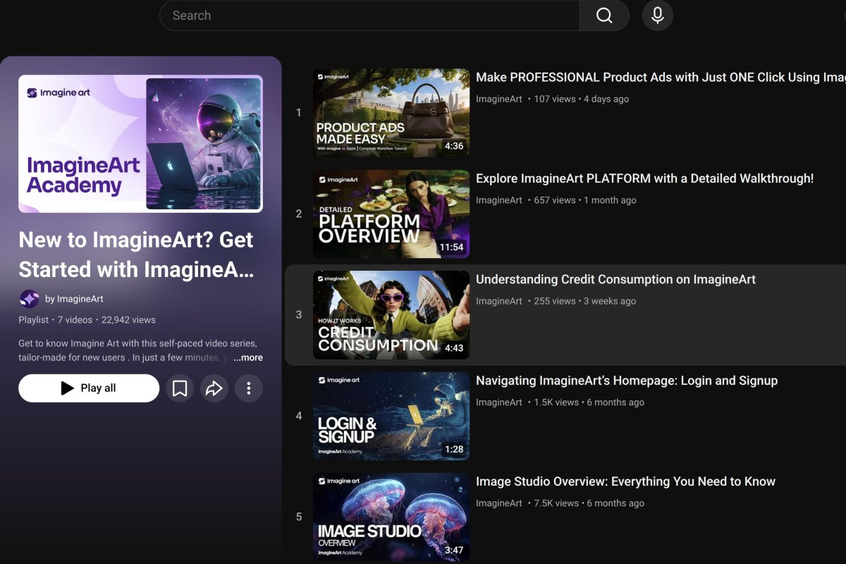This screenshot has width=846, height=564.
Task: Click the 'Image Studio Overview' video thumbnail
Action: pyautogui.click(x=391, y=516)
